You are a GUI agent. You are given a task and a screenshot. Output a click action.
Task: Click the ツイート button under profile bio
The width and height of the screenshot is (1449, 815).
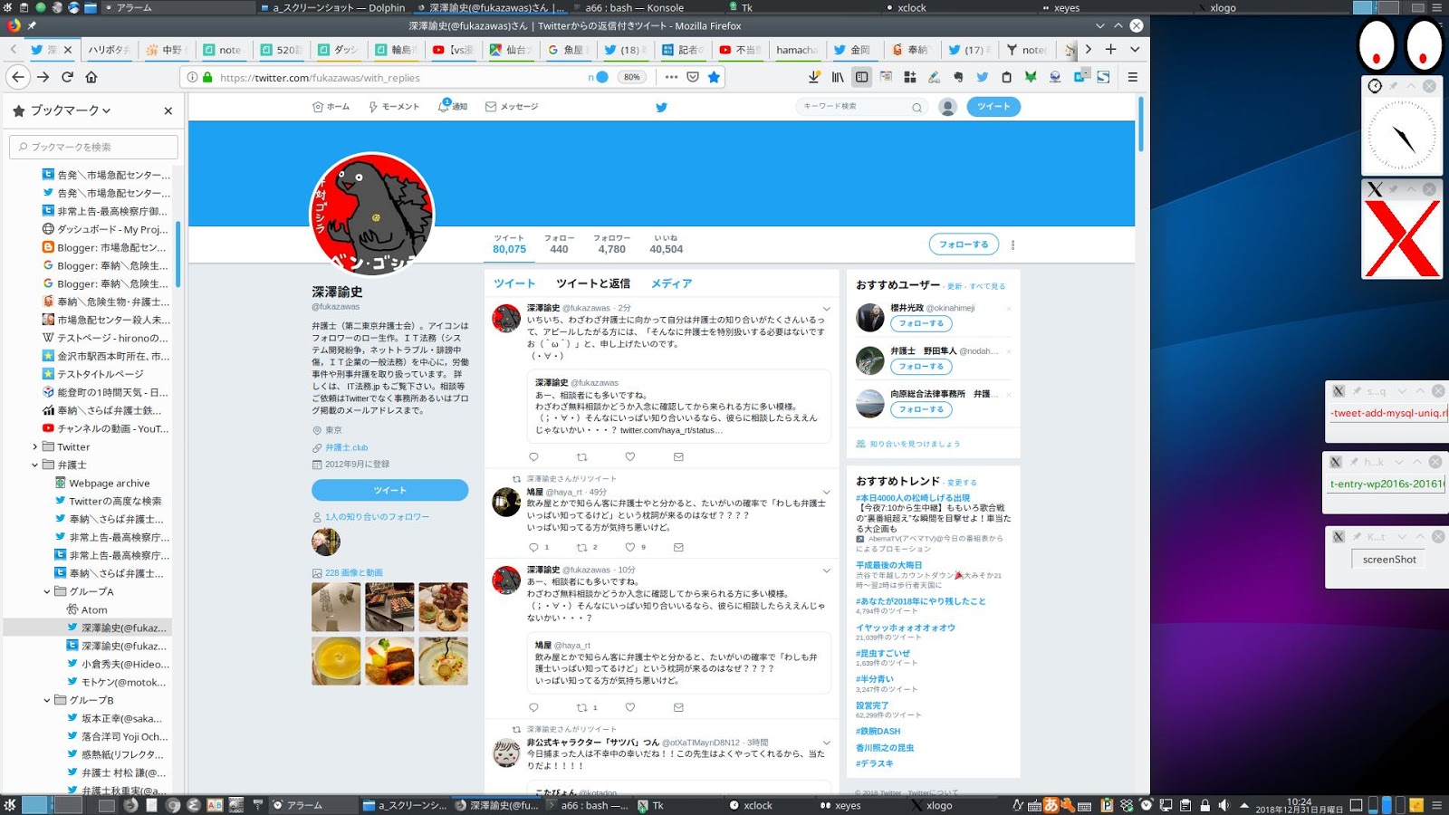point(390,490)
